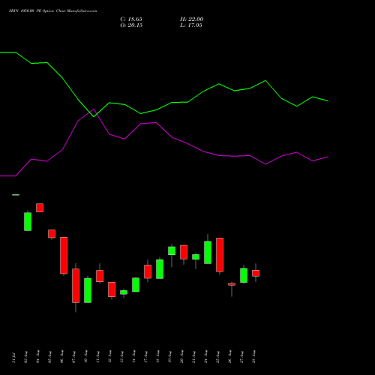375x375 pixels.
Task: Click the 18 Aug date label
Action: 157,357
